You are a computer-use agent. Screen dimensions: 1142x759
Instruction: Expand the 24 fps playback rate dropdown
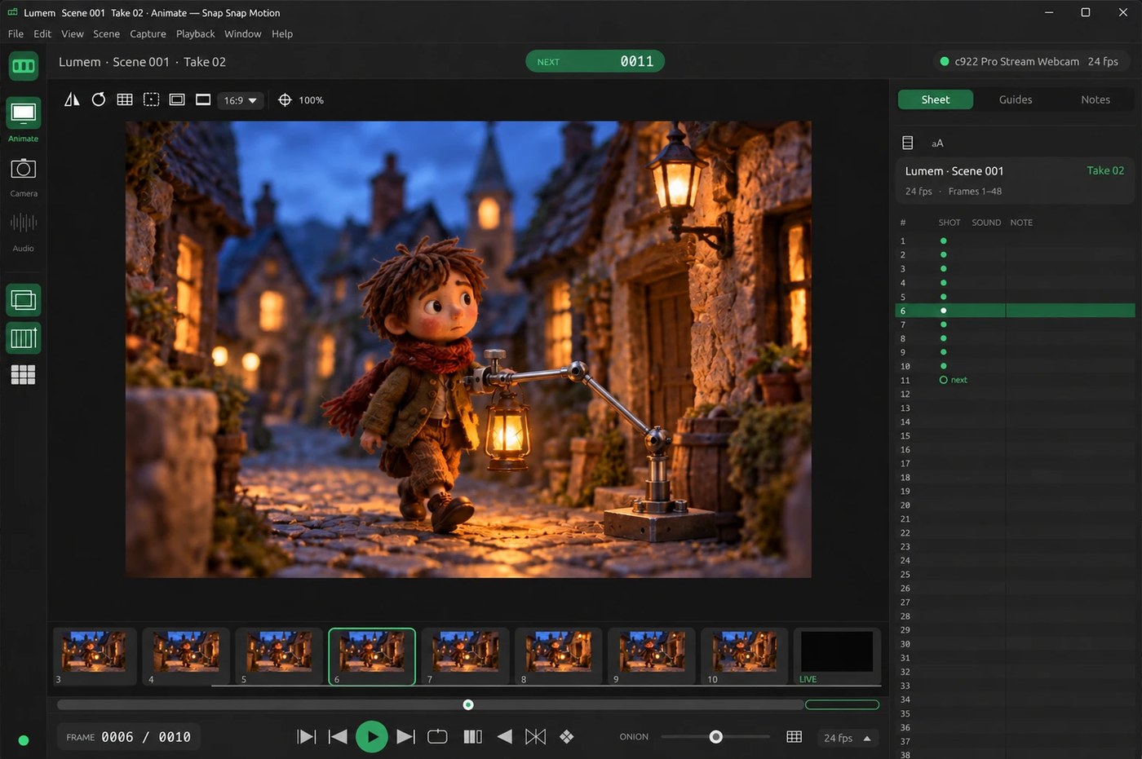848,738
